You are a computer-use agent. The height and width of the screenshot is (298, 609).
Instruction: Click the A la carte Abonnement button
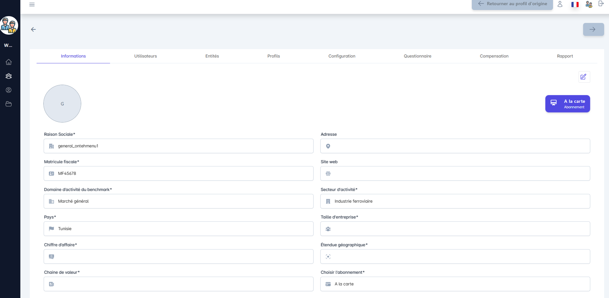tap(567, 104)
